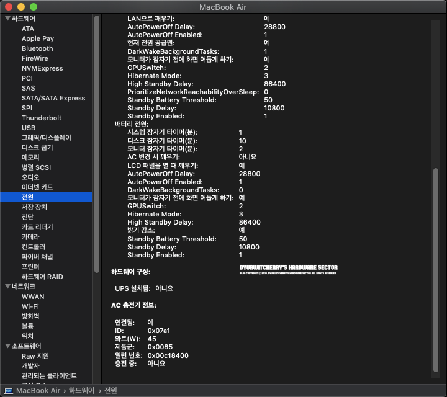Click the sidebar scrollbar thumb

point(97,145)
